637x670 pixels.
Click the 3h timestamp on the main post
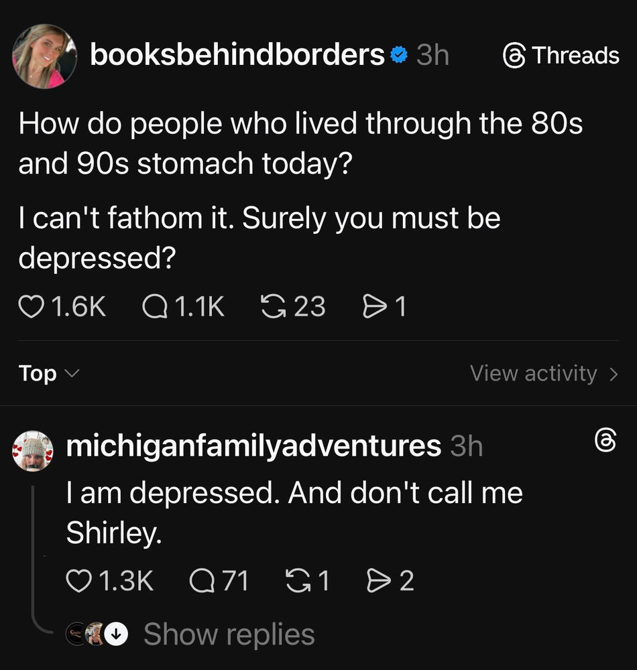coord(432,56)
